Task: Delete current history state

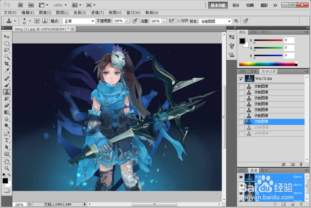Action: [301, 164]
